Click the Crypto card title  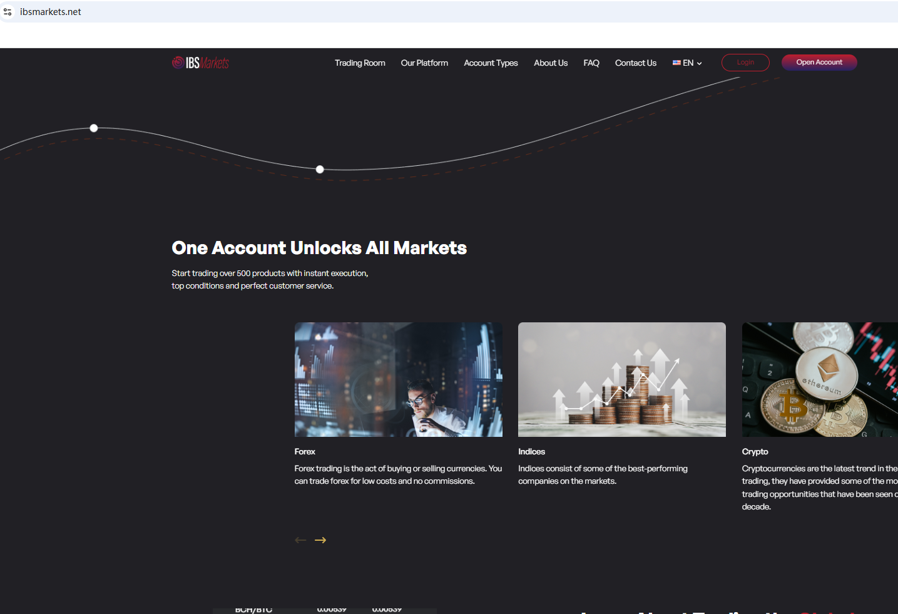click(x=755, y=452)
